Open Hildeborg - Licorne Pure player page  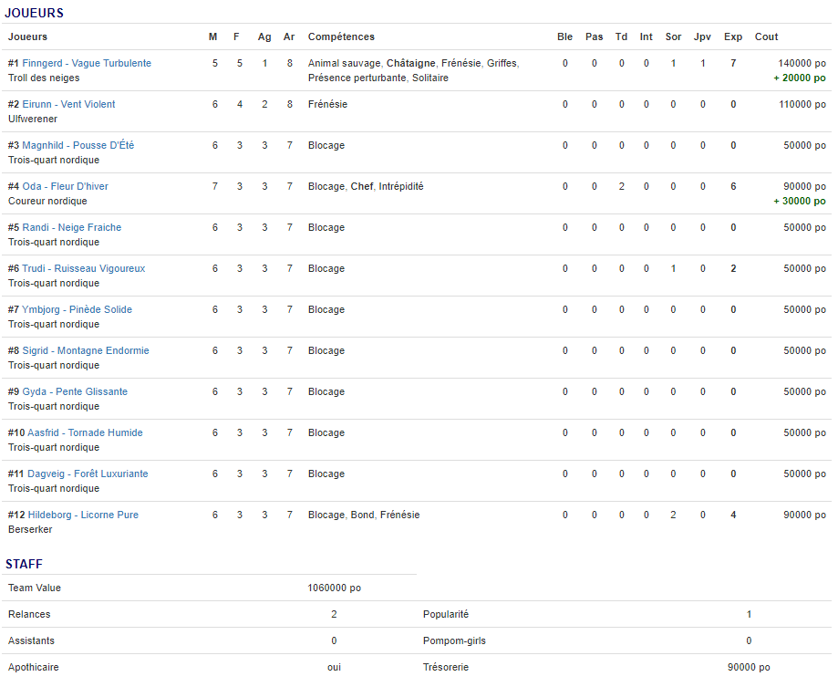(83, 515)
